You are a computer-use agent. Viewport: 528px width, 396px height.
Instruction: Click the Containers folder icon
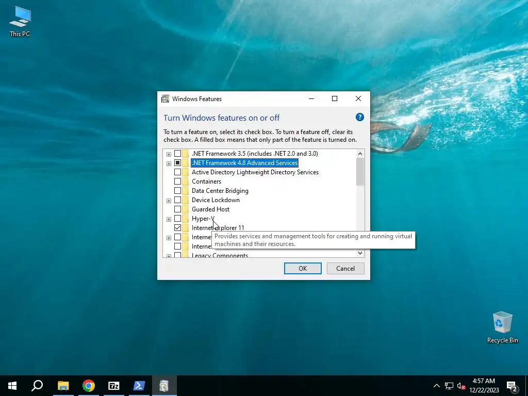[186, 181]
